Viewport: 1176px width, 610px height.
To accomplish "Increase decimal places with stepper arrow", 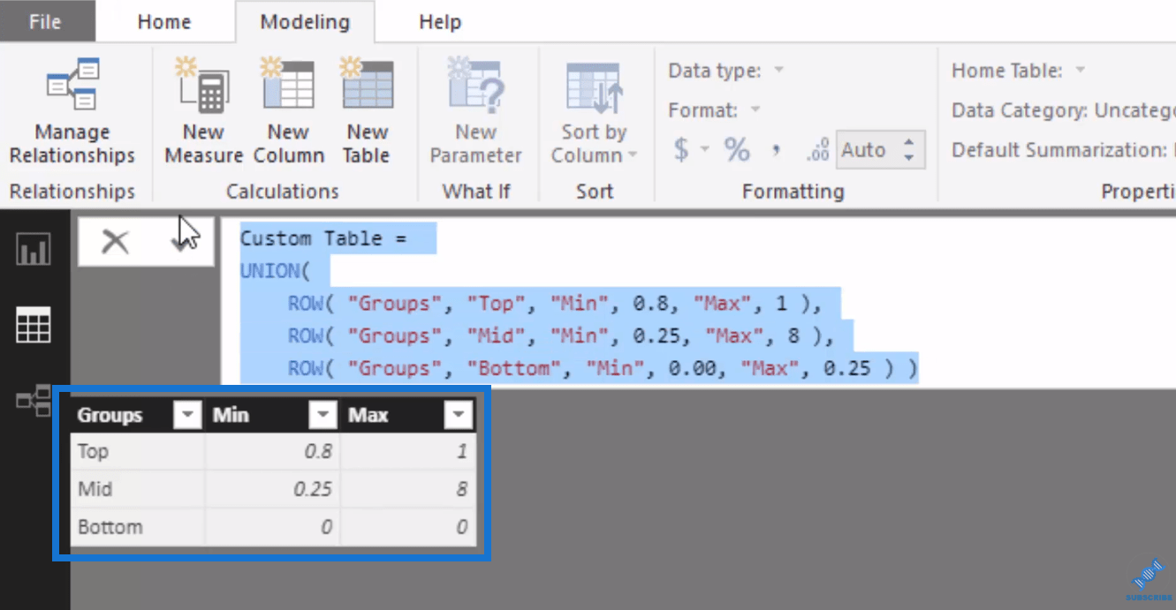I will (x=909, y=142).
